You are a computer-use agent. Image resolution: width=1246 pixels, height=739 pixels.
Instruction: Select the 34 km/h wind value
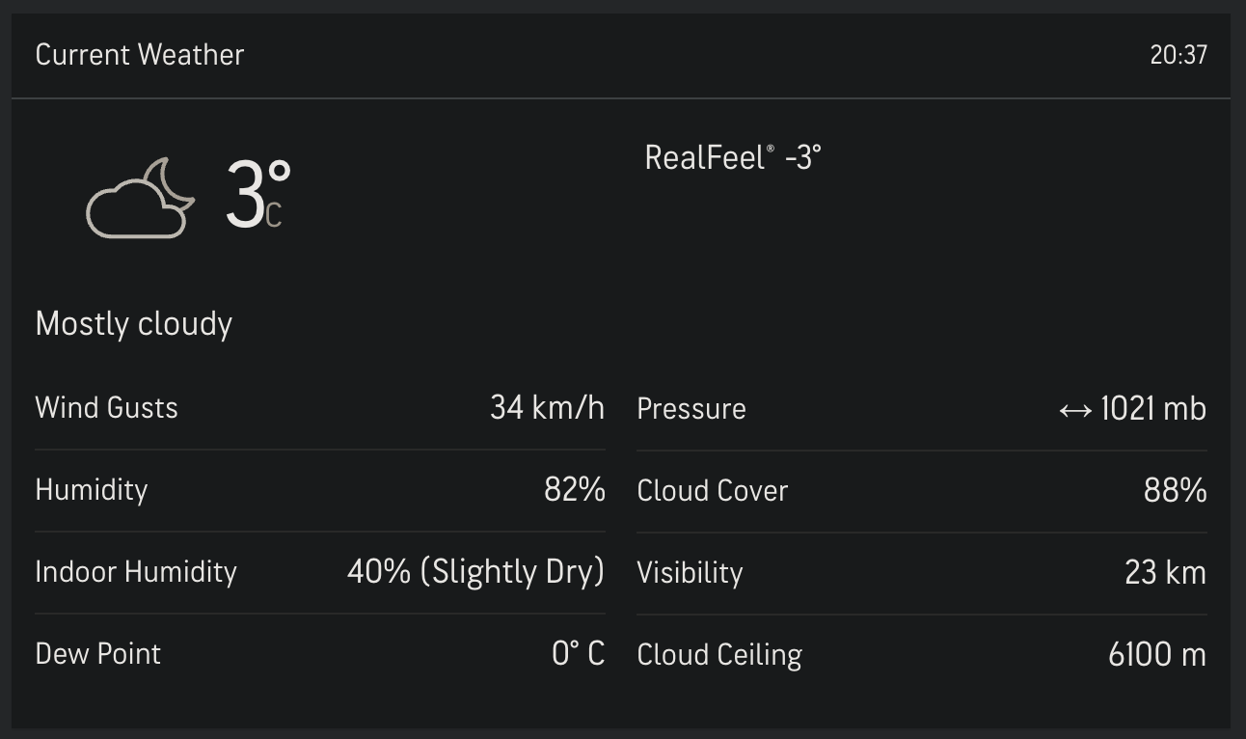coord(547,407)
